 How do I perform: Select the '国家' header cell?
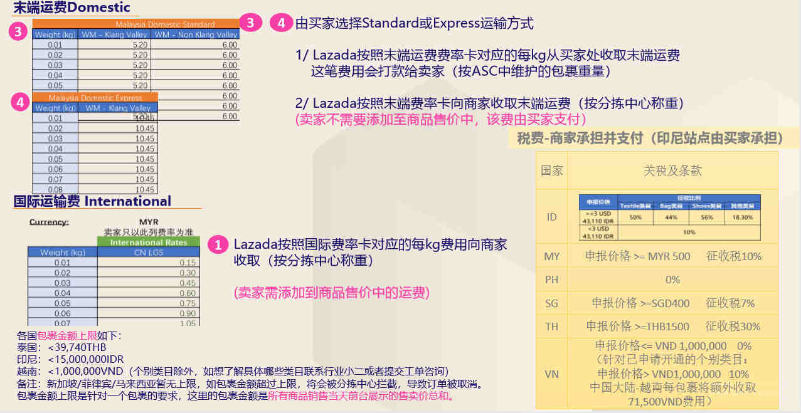pyautogui.click(x=552, y=170)
